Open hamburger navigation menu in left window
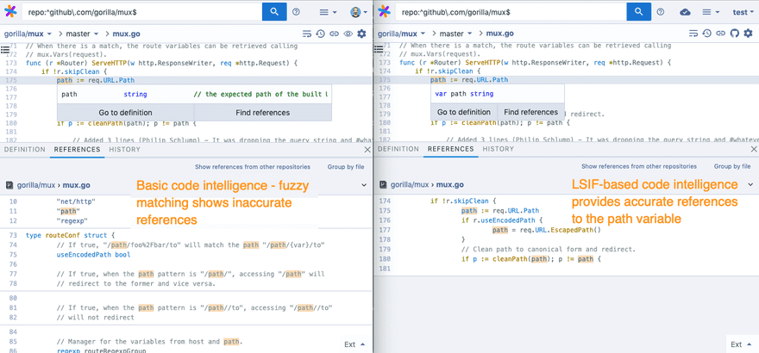 (329, 12)
